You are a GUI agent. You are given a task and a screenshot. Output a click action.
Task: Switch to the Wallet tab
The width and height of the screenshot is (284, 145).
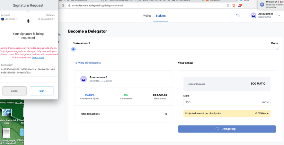coord(147,16)
